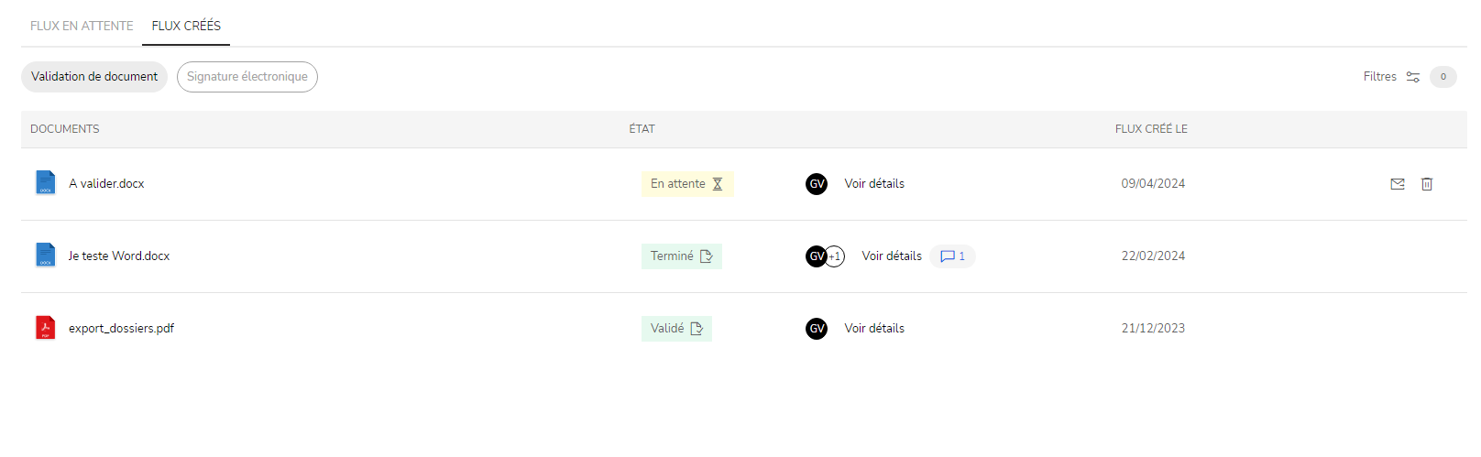
Task: Switch to the FLUX CRÉÉS tab
Action: pyautogui.click(x=186, y=26)
